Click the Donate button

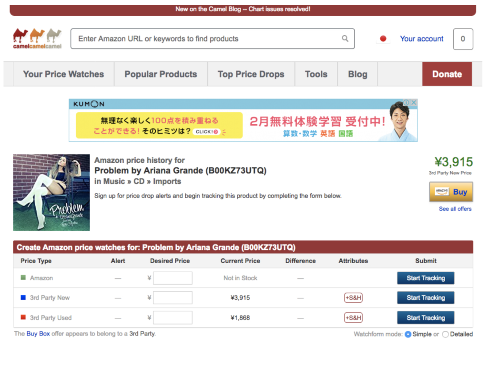pos(447,74)
